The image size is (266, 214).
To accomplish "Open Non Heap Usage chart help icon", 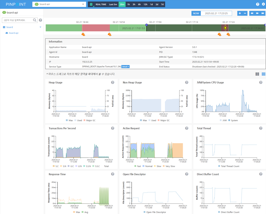I will click(187, 82).
